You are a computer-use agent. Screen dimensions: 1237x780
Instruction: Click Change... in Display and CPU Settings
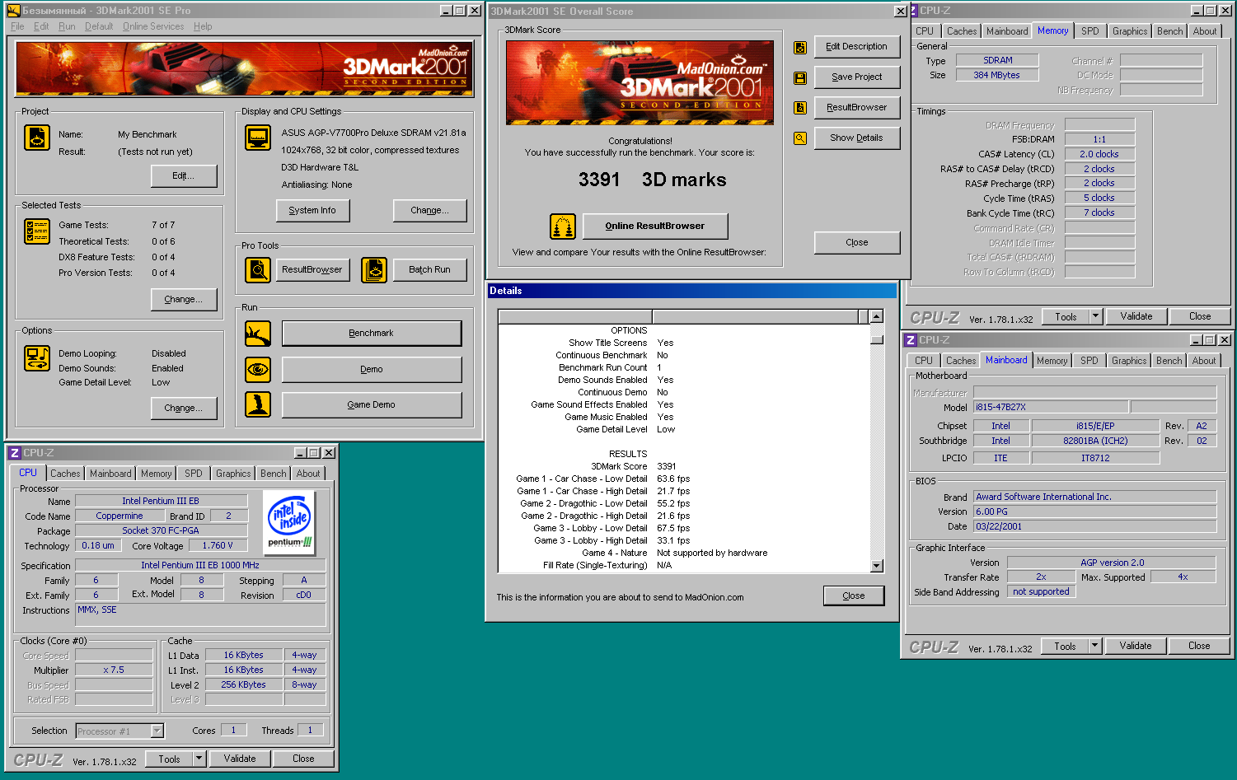pyautogui.click(x=430, y=211)
